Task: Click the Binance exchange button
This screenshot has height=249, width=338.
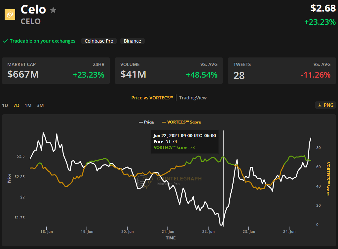Action: (x=132, y=41)
